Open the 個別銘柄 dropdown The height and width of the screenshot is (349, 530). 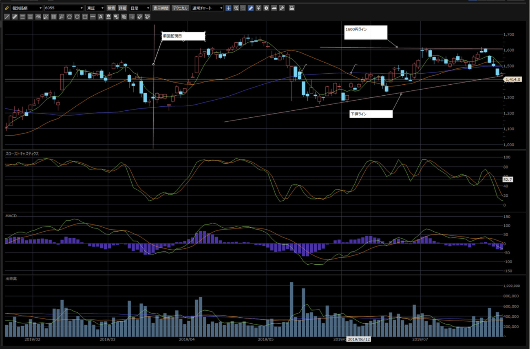point(27,8)
